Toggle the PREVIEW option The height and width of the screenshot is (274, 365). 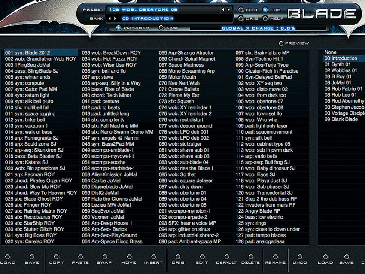[281, 43]
